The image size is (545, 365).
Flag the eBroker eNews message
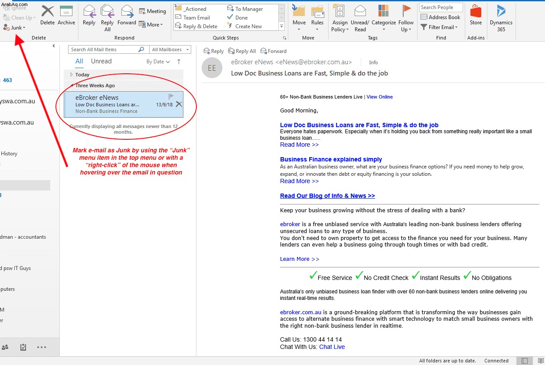point(171,96)
